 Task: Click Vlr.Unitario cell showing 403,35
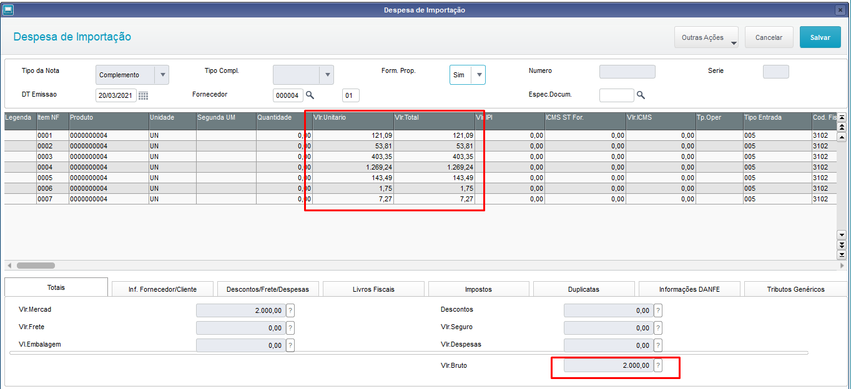tap(352, 156)
